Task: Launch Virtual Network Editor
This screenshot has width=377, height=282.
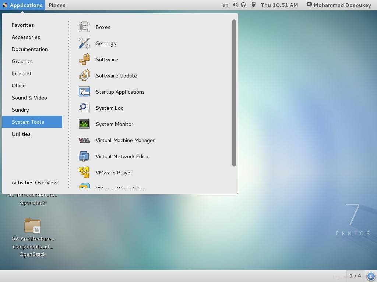Action: [123, 156]
